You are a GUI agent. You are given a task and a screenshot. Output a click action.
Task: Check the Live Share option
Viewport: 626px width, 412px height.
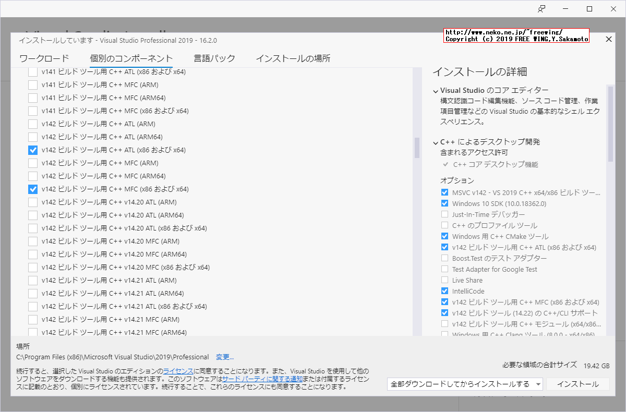pos(444,280)
